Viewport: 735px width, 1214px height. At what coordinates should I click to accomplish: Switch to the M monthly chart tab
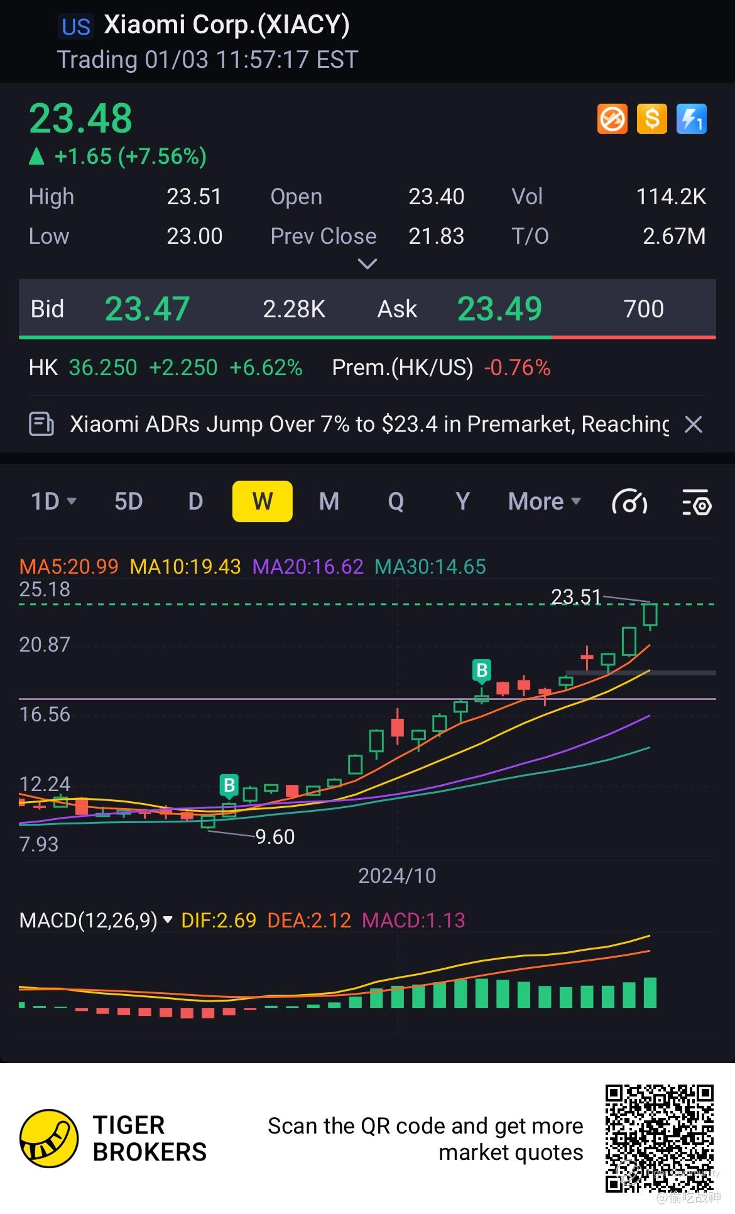point(329,501)
